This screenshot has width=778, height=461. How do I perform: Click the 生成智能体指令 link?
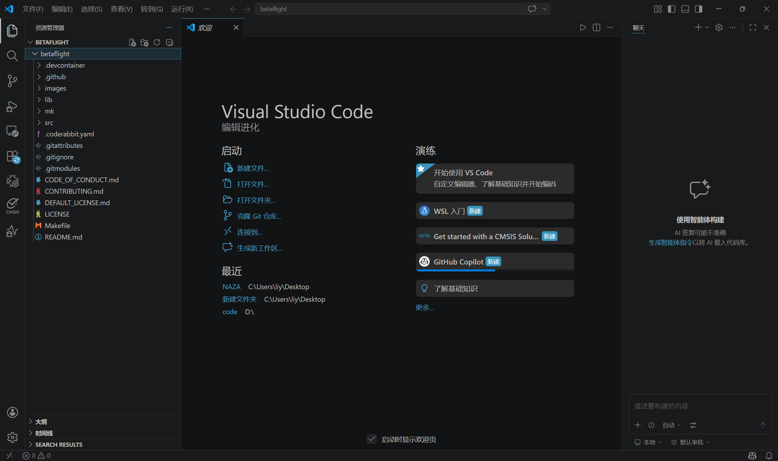[x=670, y=243]
